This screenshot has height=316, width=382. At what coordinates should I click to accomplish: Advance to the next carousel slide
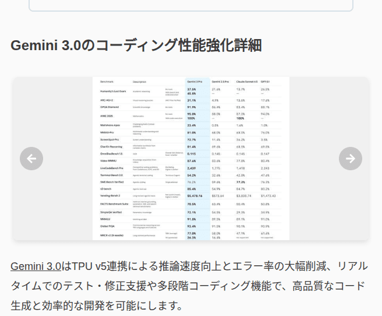tap(350, 159)
